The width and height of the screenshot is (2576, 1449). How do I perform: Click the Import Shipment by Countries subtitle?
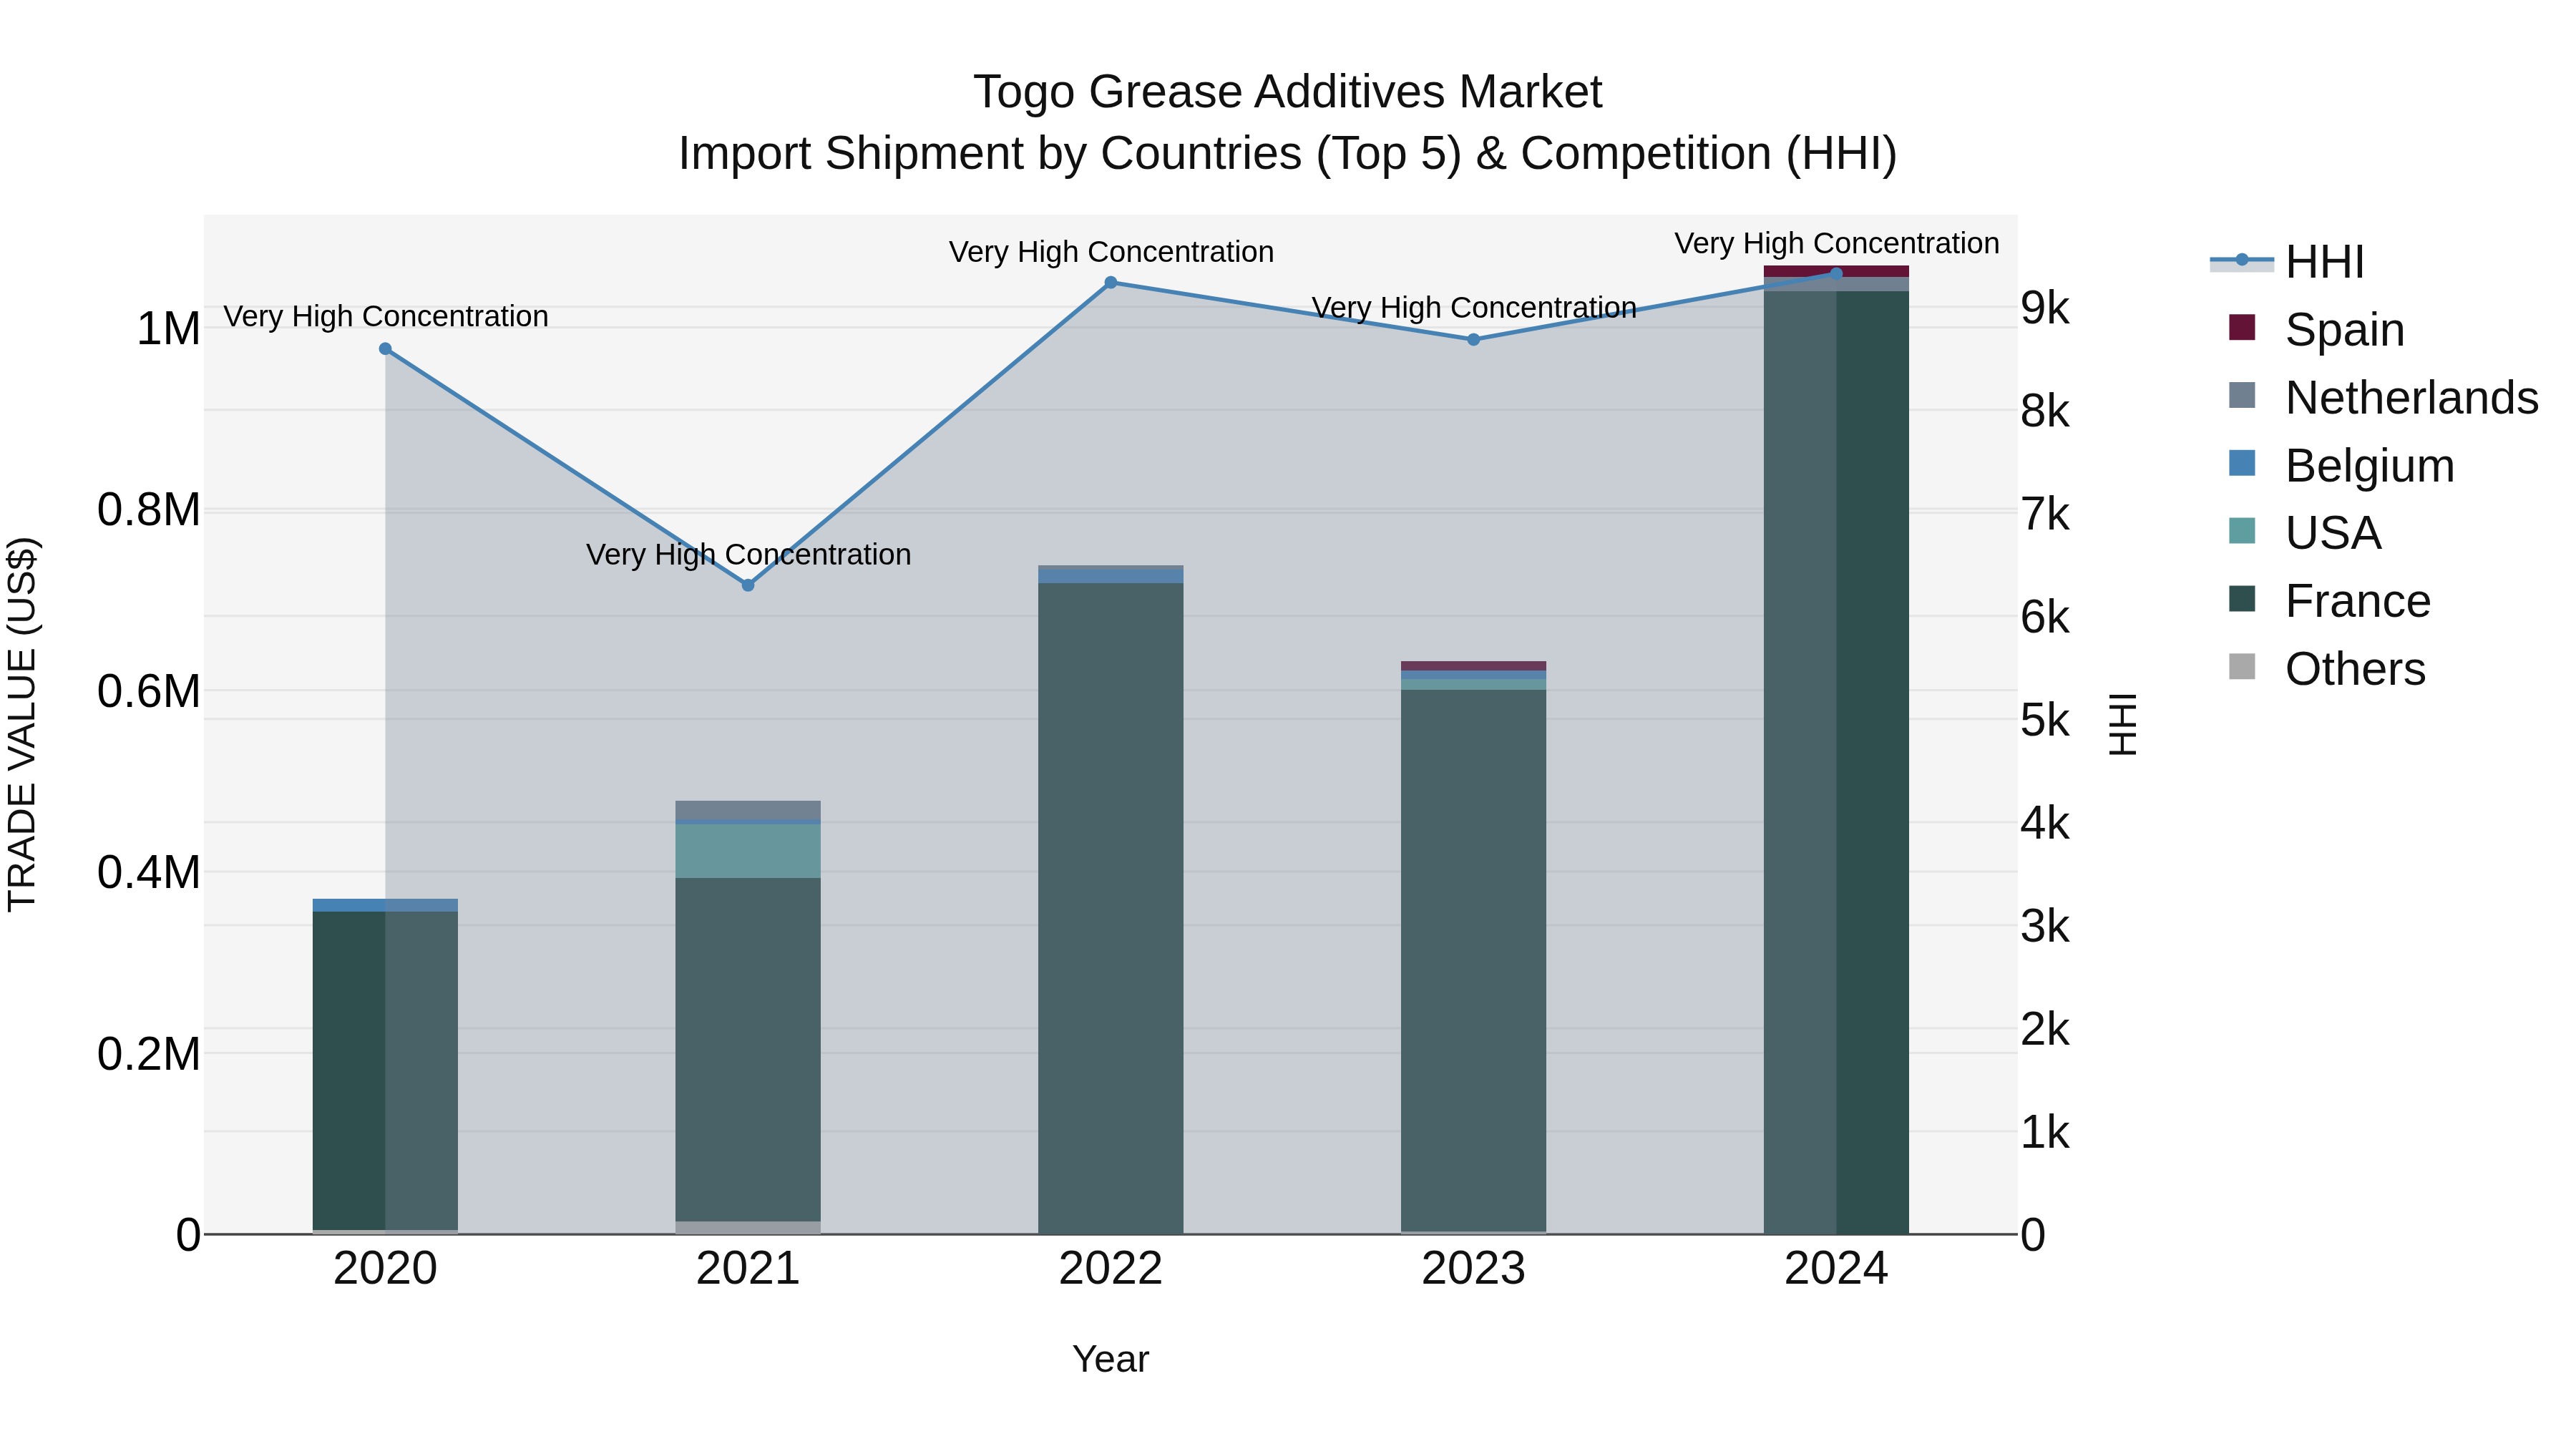point(1288,154)
